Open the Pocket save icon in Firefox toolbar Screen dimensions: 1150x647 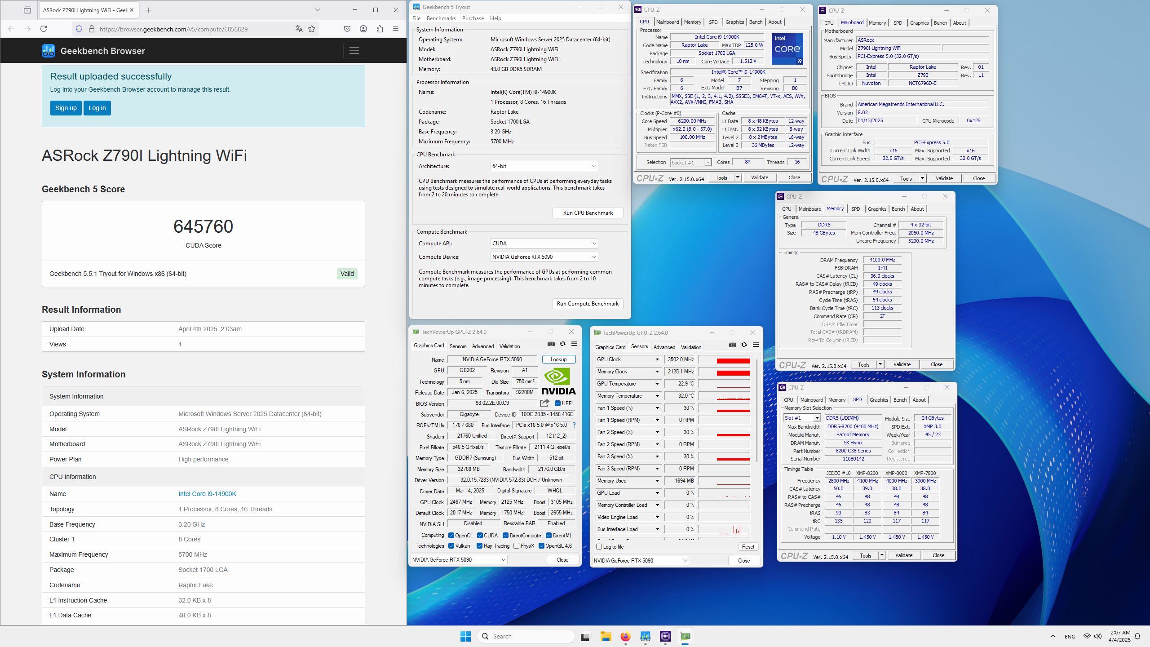click(x=347, y=29)
